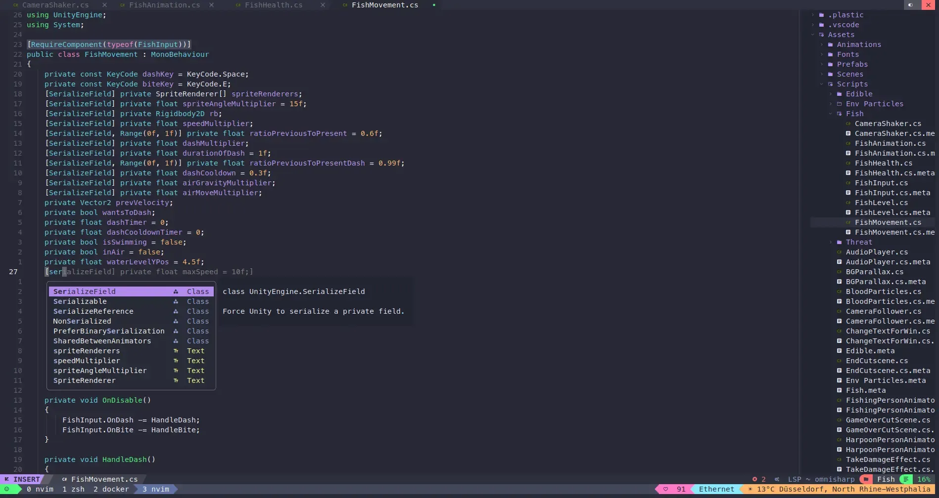
Task: Close the FishHealth.cs tab
Action: (x=323, y=5)
